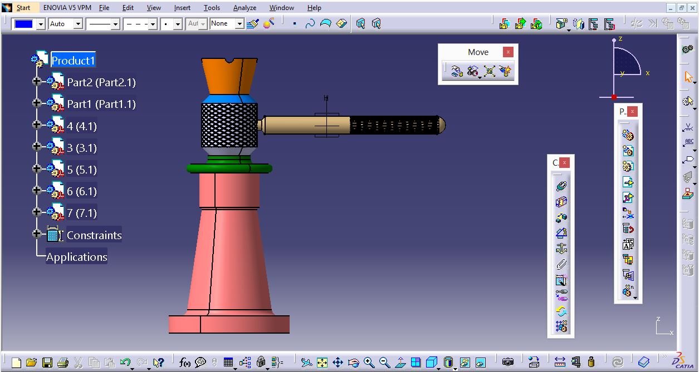
Task: Open the Design Table icon
Action: 228,363
